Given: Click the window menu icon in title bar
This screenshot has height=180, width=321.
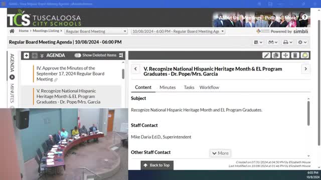Looking at the screenshot, I should coord(4,3).
